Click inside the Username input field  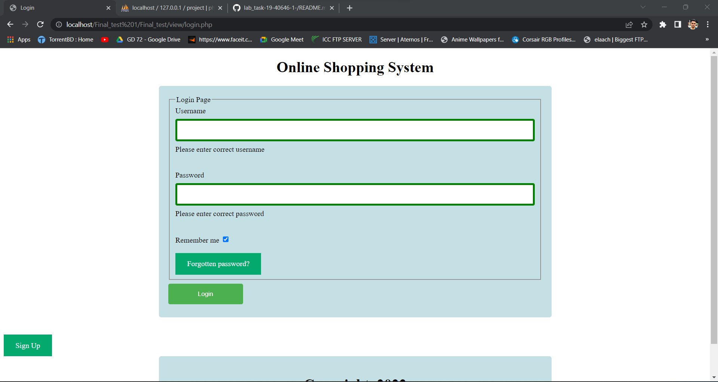coord(355,130)
